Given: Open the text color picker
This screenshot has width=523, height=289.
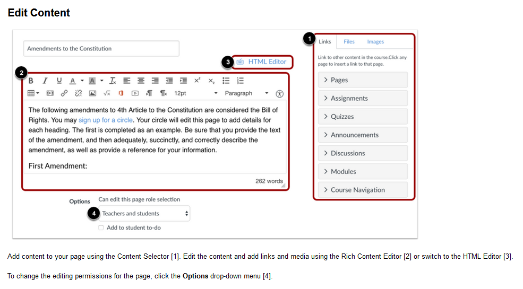Looking at the screenshot, I should pyautogui.click(x=73, y=81).
